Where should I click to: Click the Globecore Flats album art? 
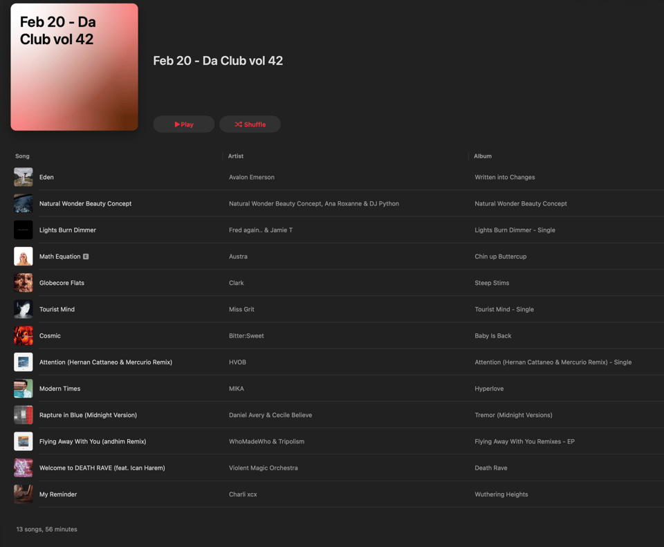click(x=24, y=283)
